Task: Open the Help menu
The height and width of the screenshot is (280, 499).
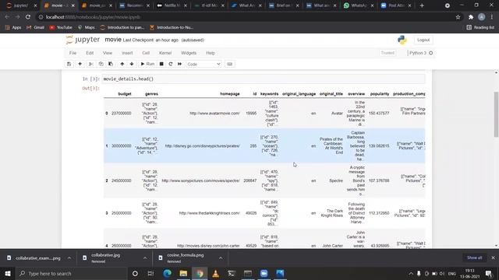Action: click(211, 53)
